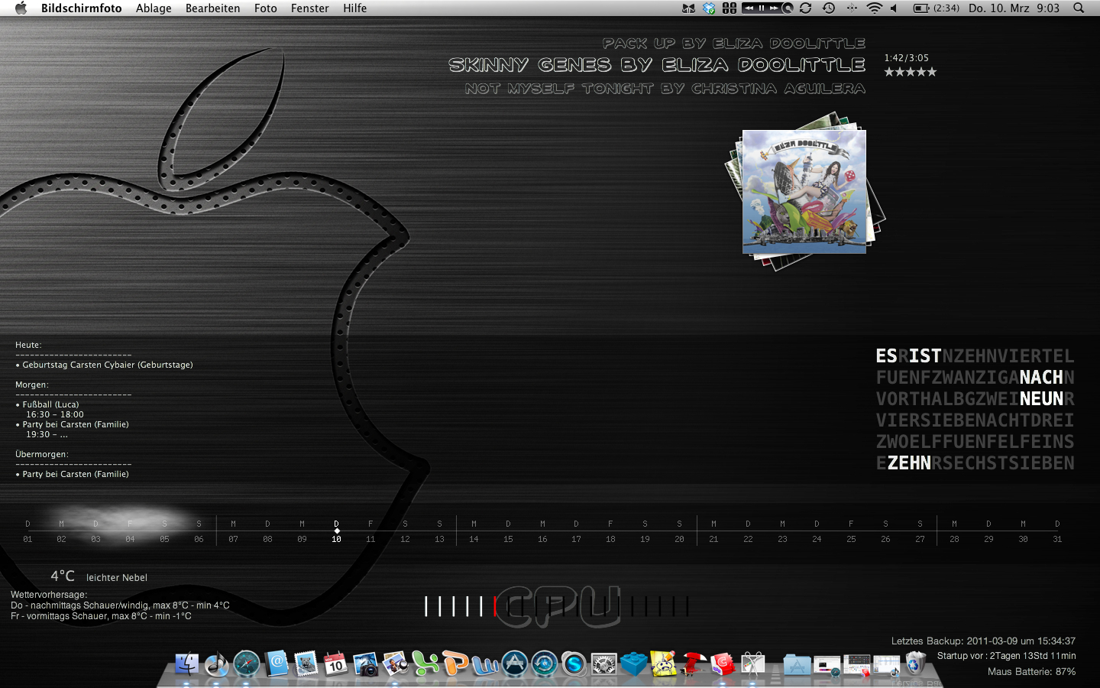Click "Maus Batterie: 87%" text
The image size is (1100, 688).
point(1031,671)
